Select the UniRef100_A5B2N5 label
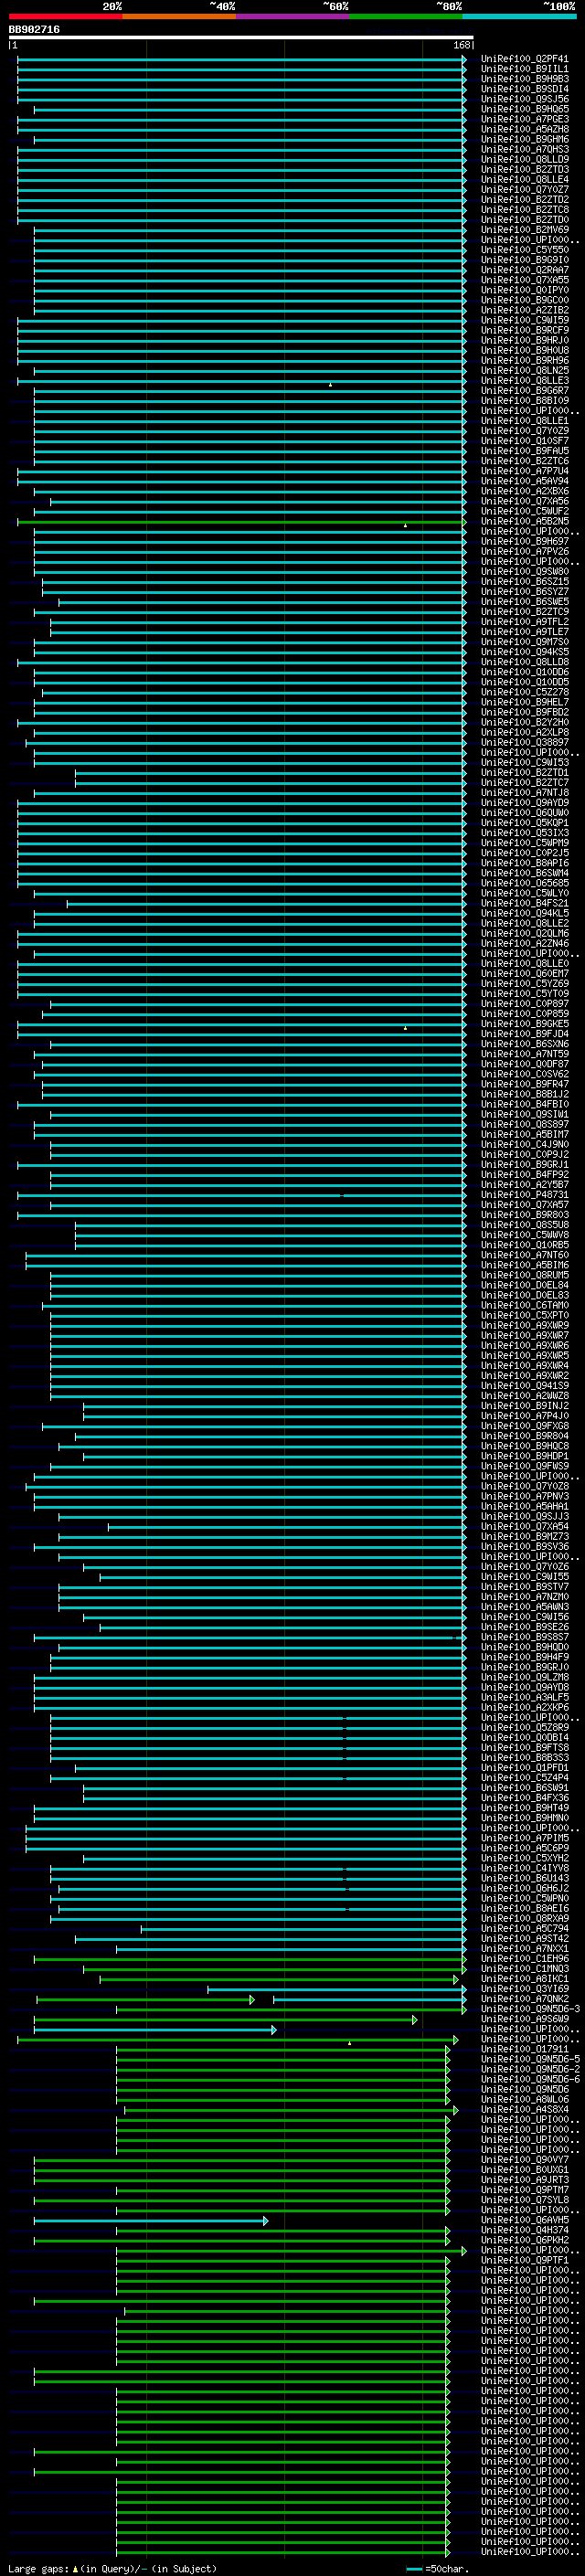 click(525, 521)
